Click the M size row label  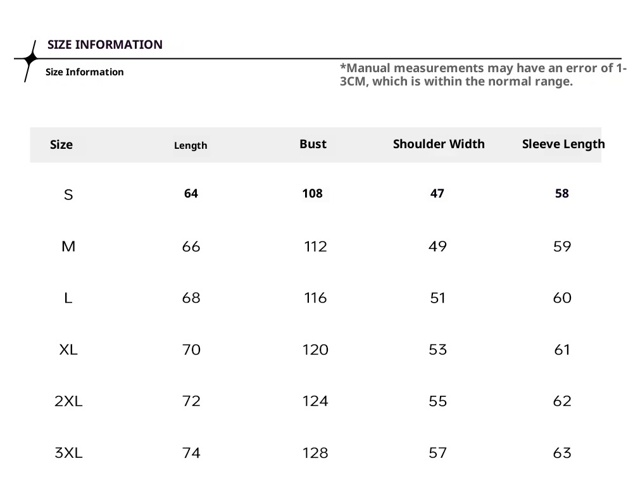point(68,246)
